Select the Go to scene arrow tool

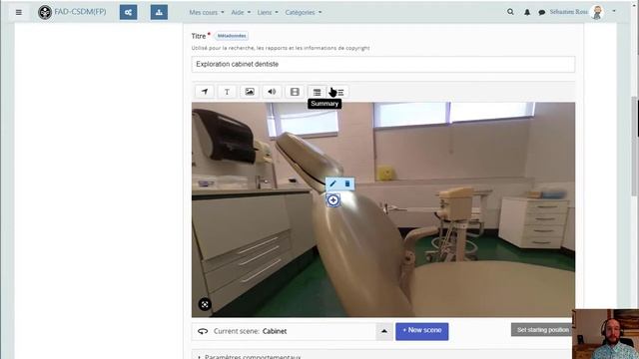pyautogui.click(x=205, y=92)
